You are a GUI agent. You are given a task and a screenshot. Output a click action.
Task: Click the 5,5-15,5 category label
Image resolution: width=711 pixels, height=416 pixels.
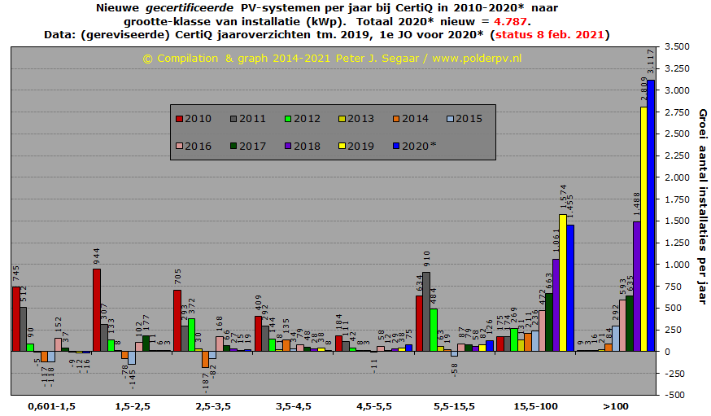455,406
